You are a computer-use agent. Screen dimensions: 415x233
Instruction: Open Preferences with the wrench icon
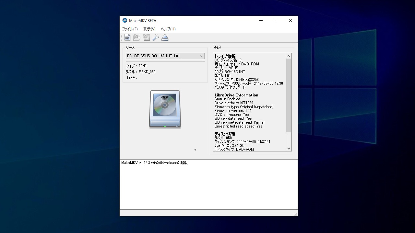[156, 38]
